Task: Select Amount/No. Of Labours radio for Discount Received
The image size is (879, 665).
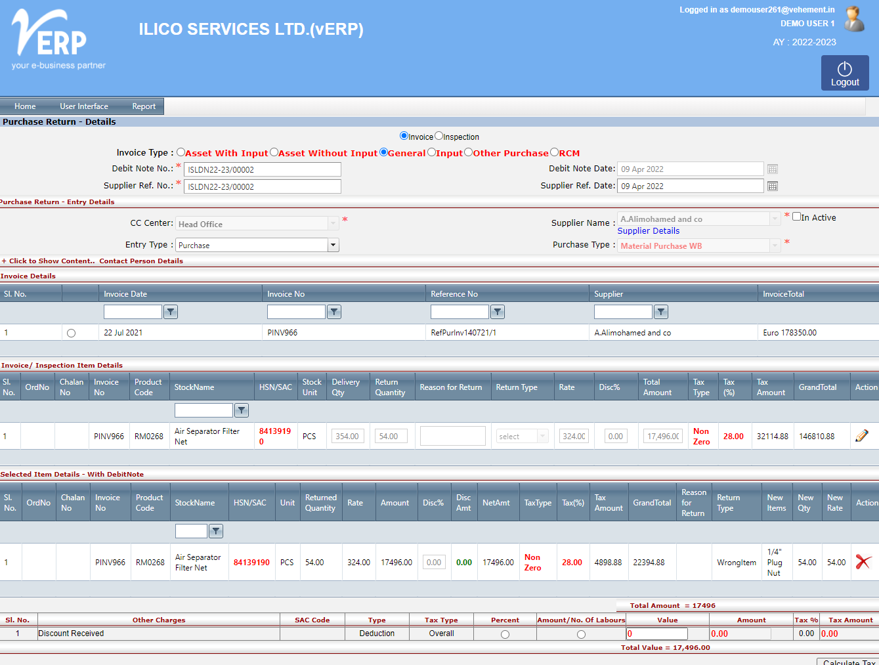Action: coord(581,634)
